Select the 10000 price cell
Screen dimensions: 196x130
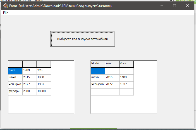click(x=44, y=92)
